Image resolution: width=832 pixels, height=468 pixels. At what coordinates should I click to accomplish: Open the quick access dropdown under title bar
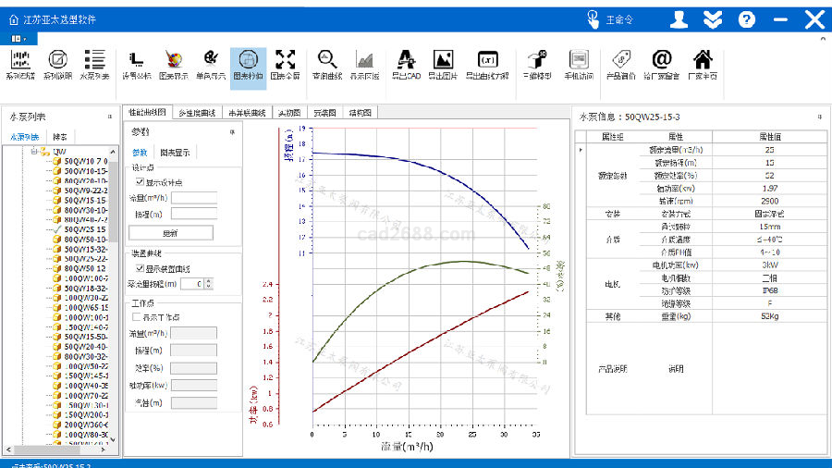point(18,38)
